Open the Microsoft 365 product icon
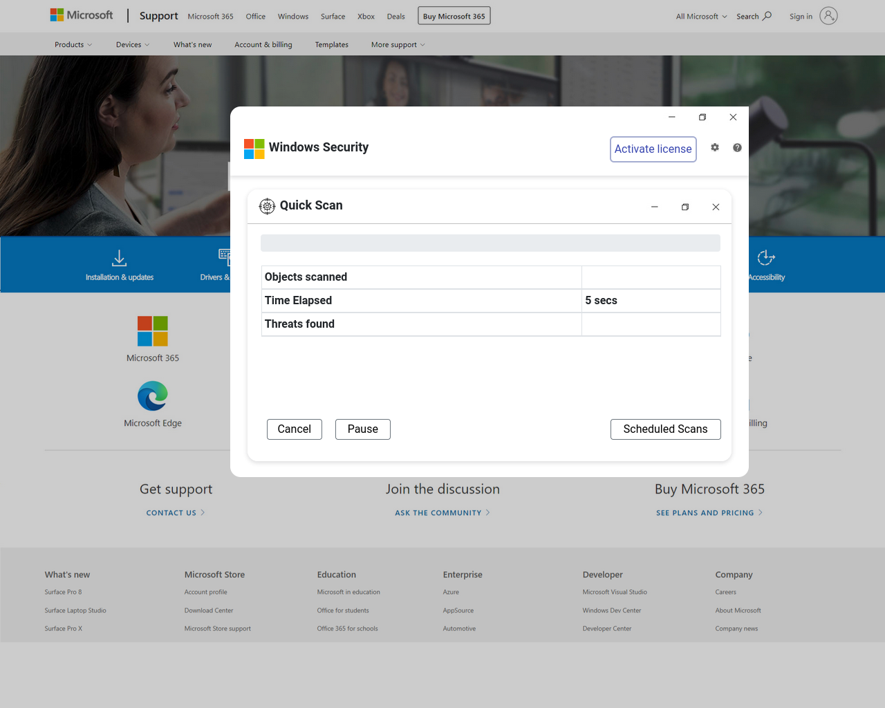The width and height of the screenshot is (885, 708). tap(153, 331)
